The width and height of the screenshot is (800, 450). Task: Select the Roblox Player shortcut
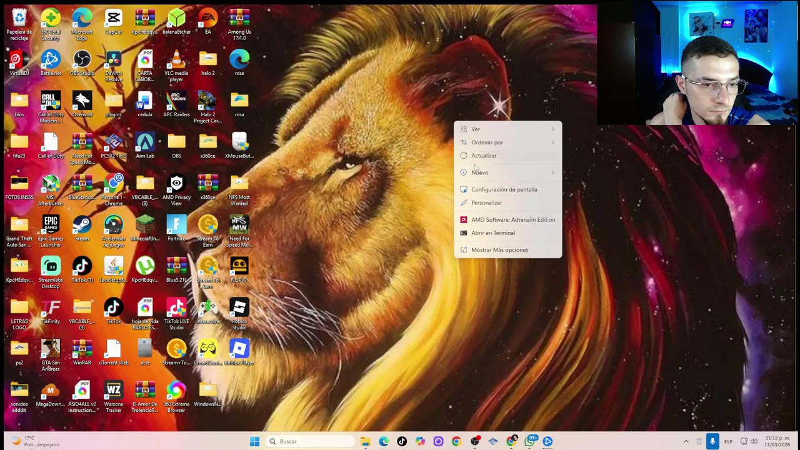(x=239, y=352)
